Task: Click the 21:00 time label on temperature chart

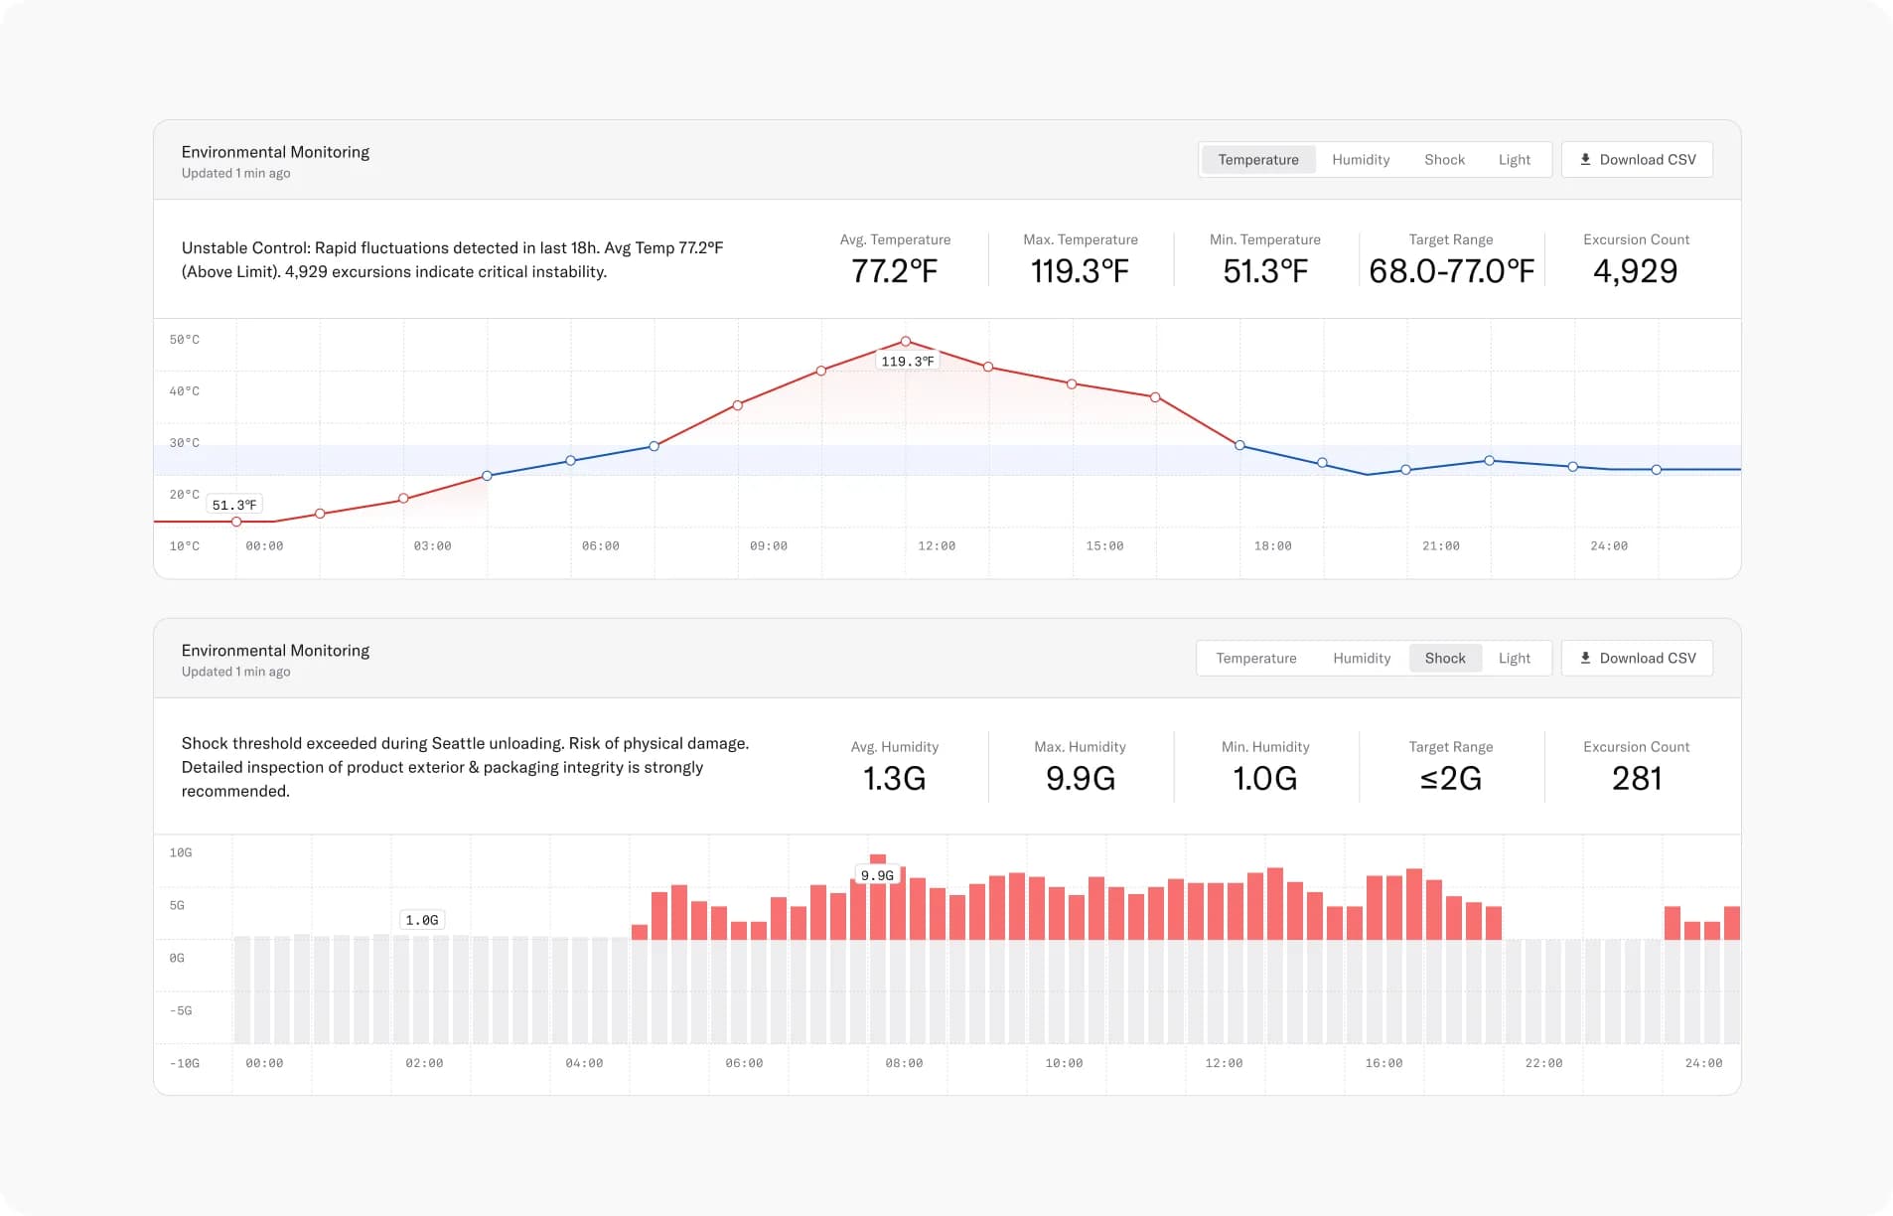Action: point(1440,546)
